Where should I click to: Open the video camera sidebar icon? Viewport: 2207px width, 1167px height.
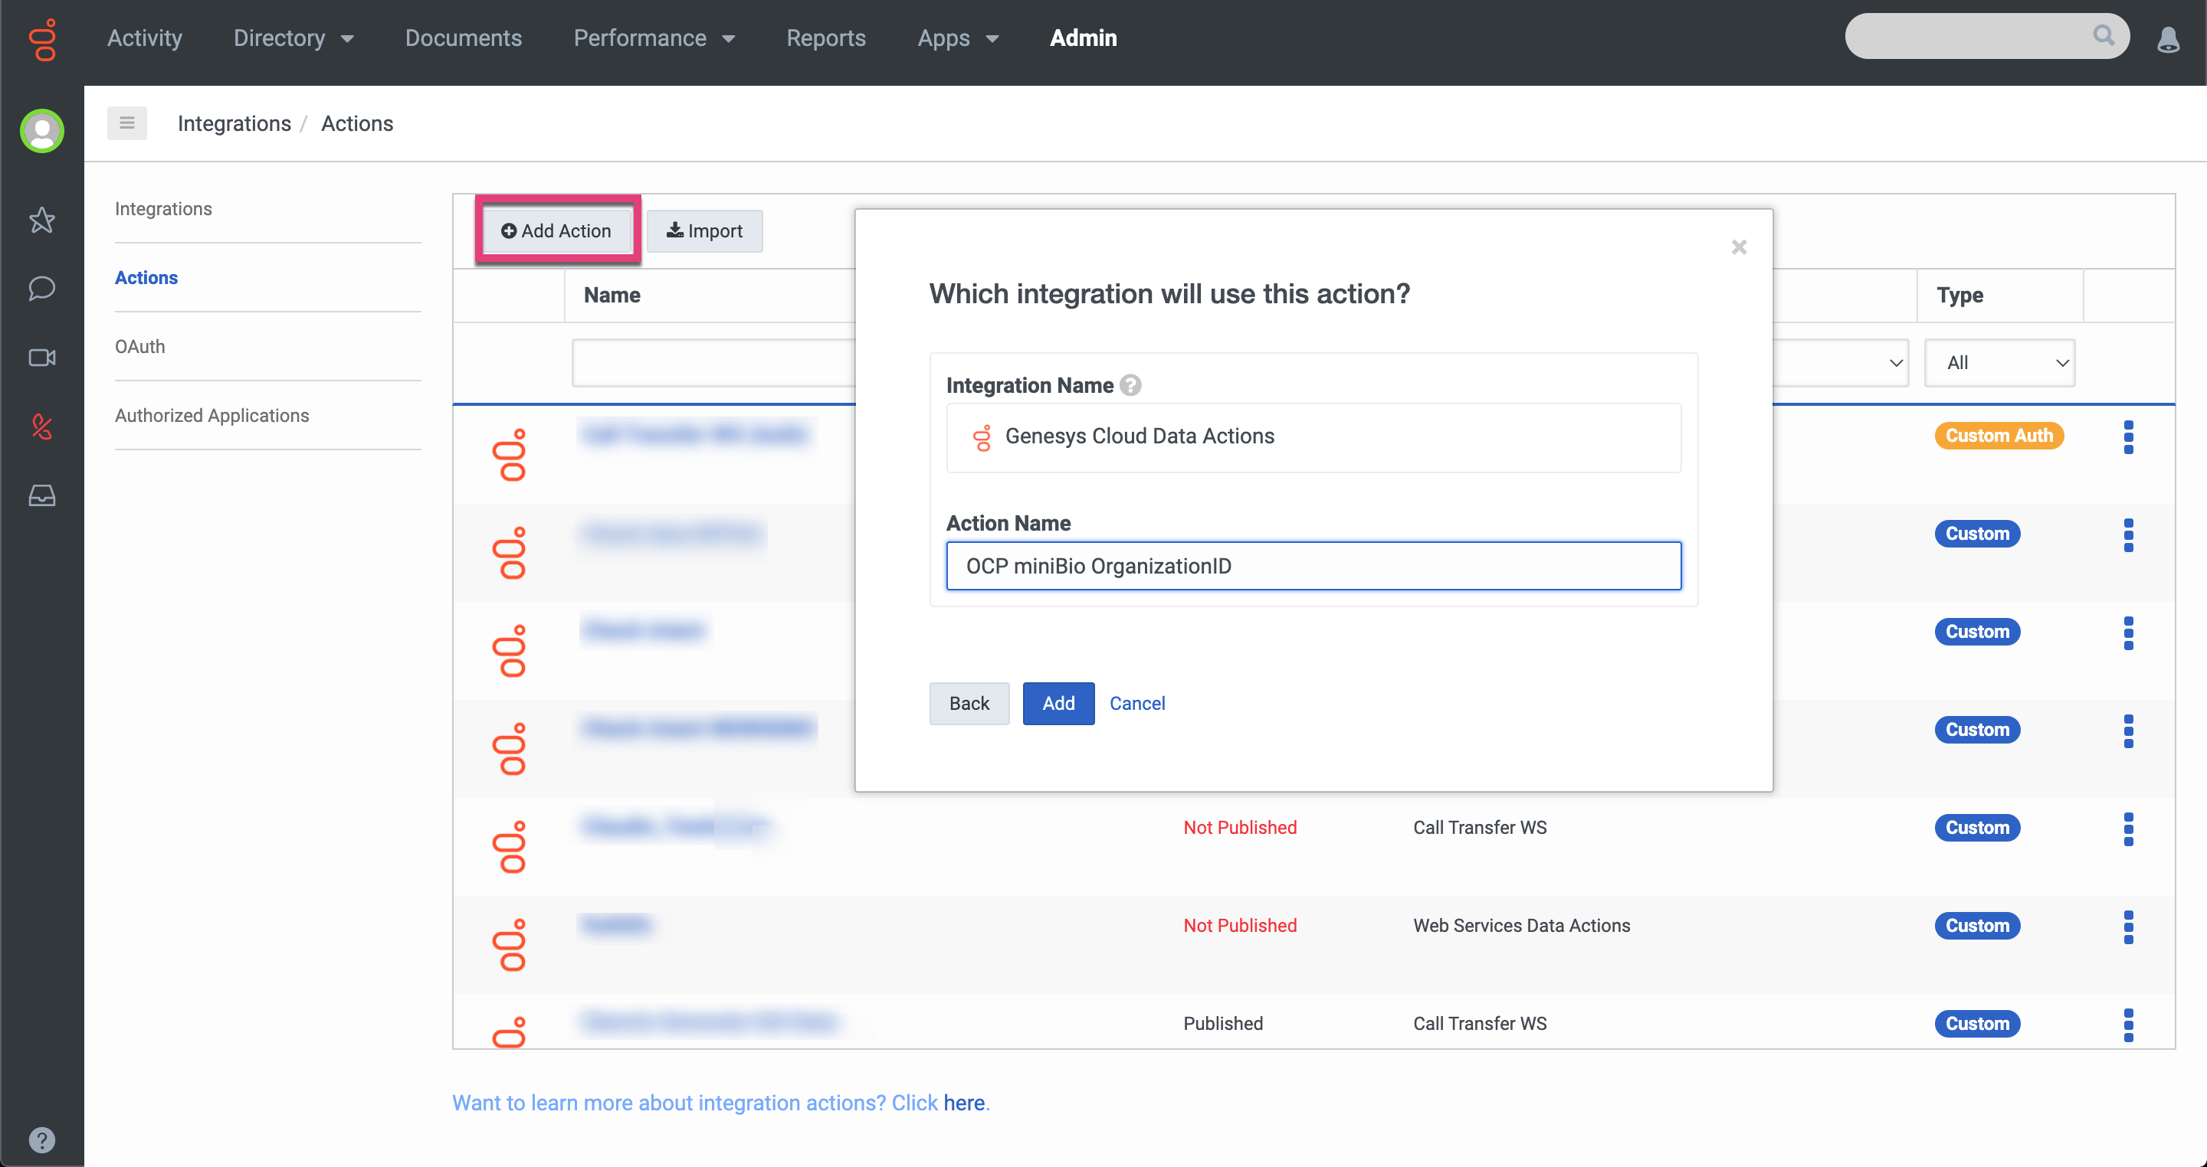point(42,357)
